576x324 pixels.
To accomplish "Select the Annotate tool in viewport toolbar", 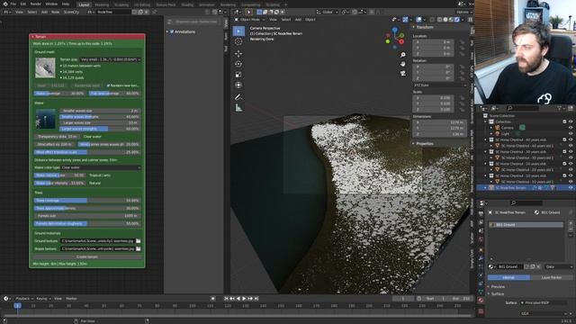I will coord(238,97).
